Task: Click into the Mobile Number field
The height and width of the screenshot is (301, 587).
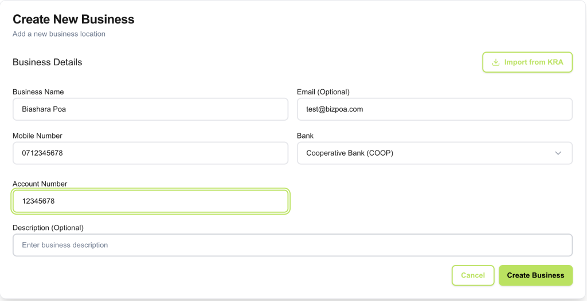Action: 151,153
